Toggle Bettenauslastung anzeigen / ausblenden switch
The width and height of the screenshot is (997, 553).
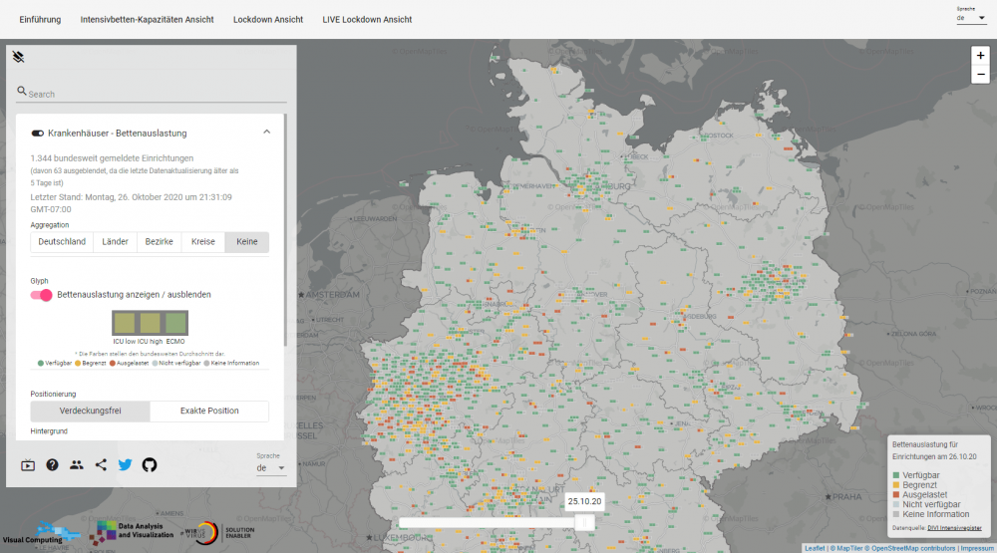pos(42,295)
